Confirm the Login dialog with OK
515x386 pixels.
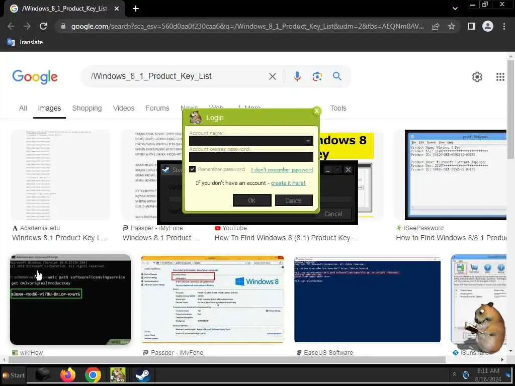252,200
